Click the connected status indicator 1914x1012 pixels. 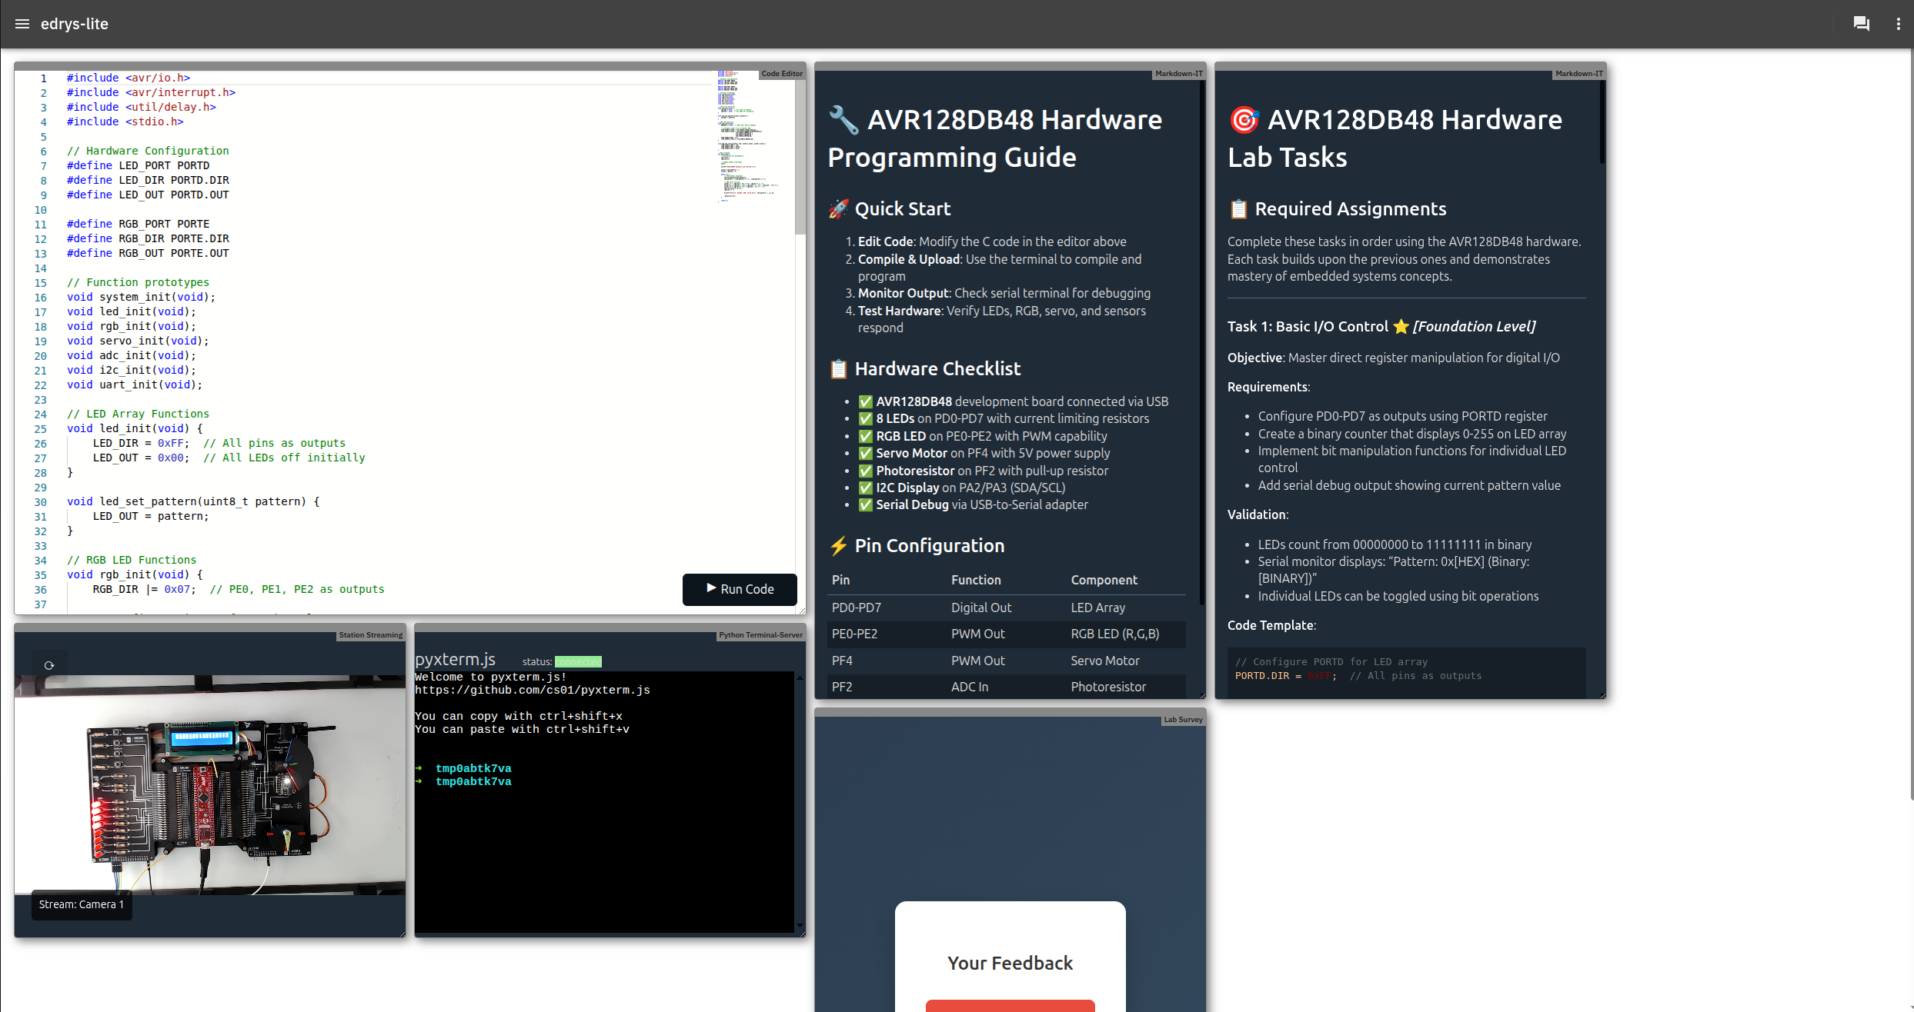(x=578, y=662)
